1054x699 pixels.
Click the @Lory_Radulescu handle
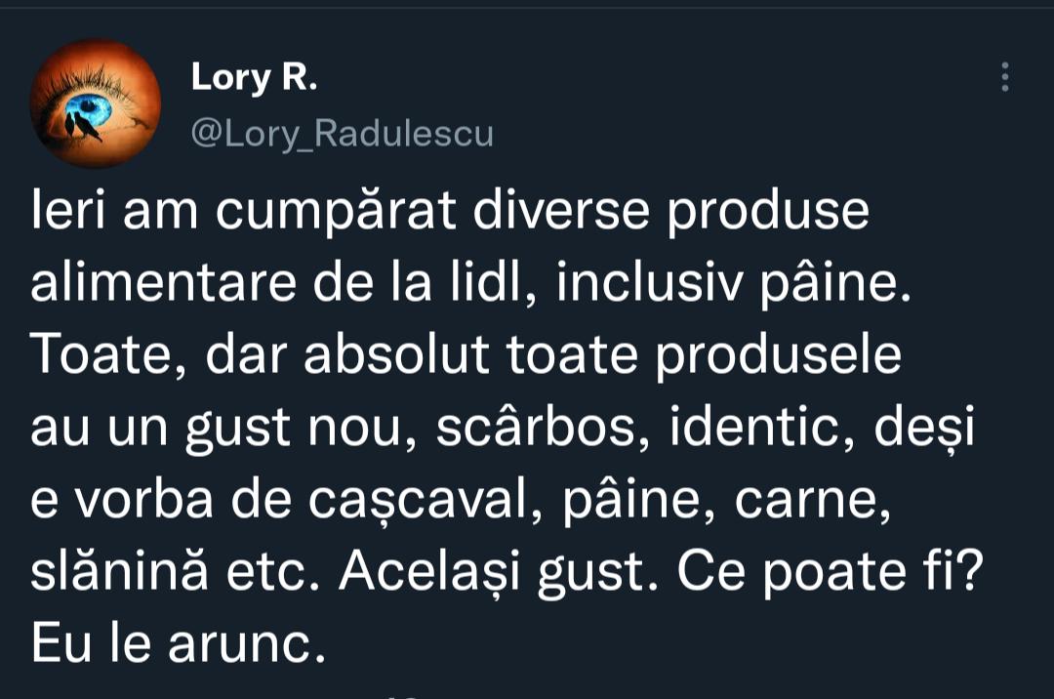coord(342,134)
